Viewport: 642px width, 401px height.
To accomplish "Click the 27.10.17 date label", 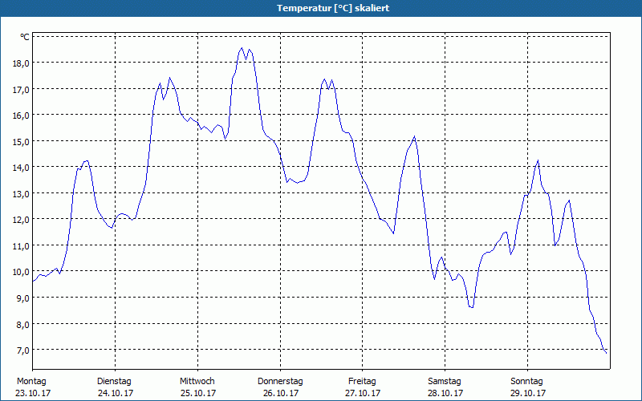I will point(363,393).
